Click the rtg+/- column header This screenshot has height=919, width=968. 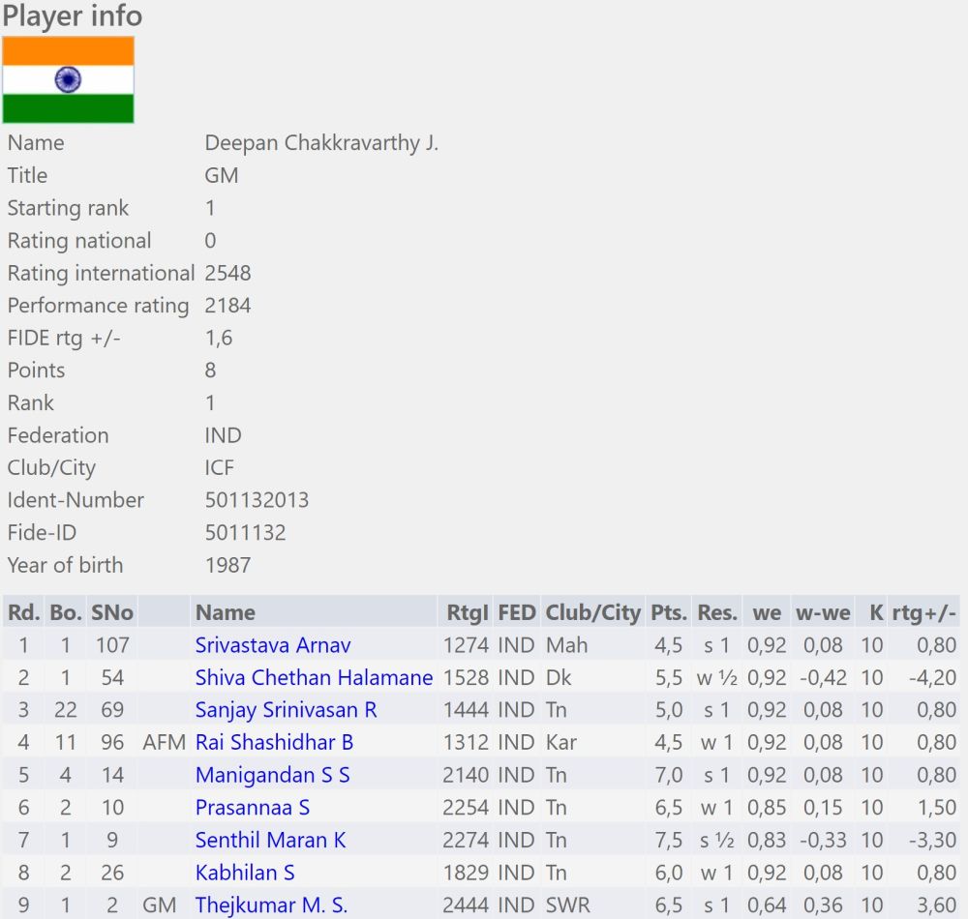[x=923, y=612]
